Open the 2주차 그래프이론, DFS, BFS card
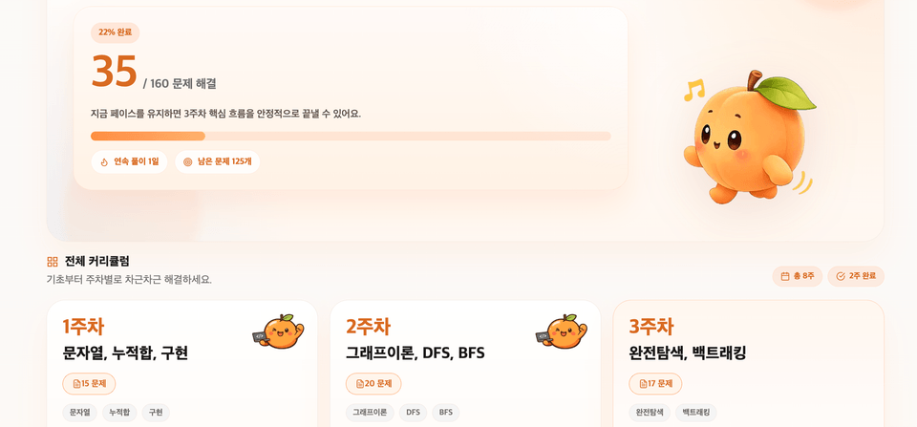 click(x=465, y=364)
